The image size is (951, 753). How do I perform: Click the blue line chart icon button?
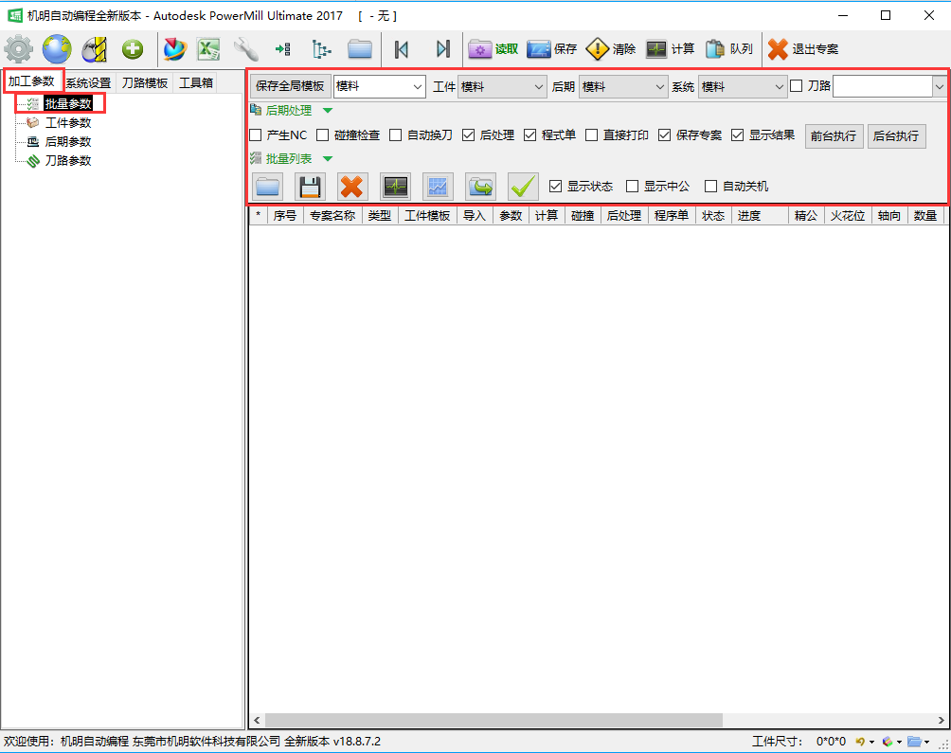(438, 187)
